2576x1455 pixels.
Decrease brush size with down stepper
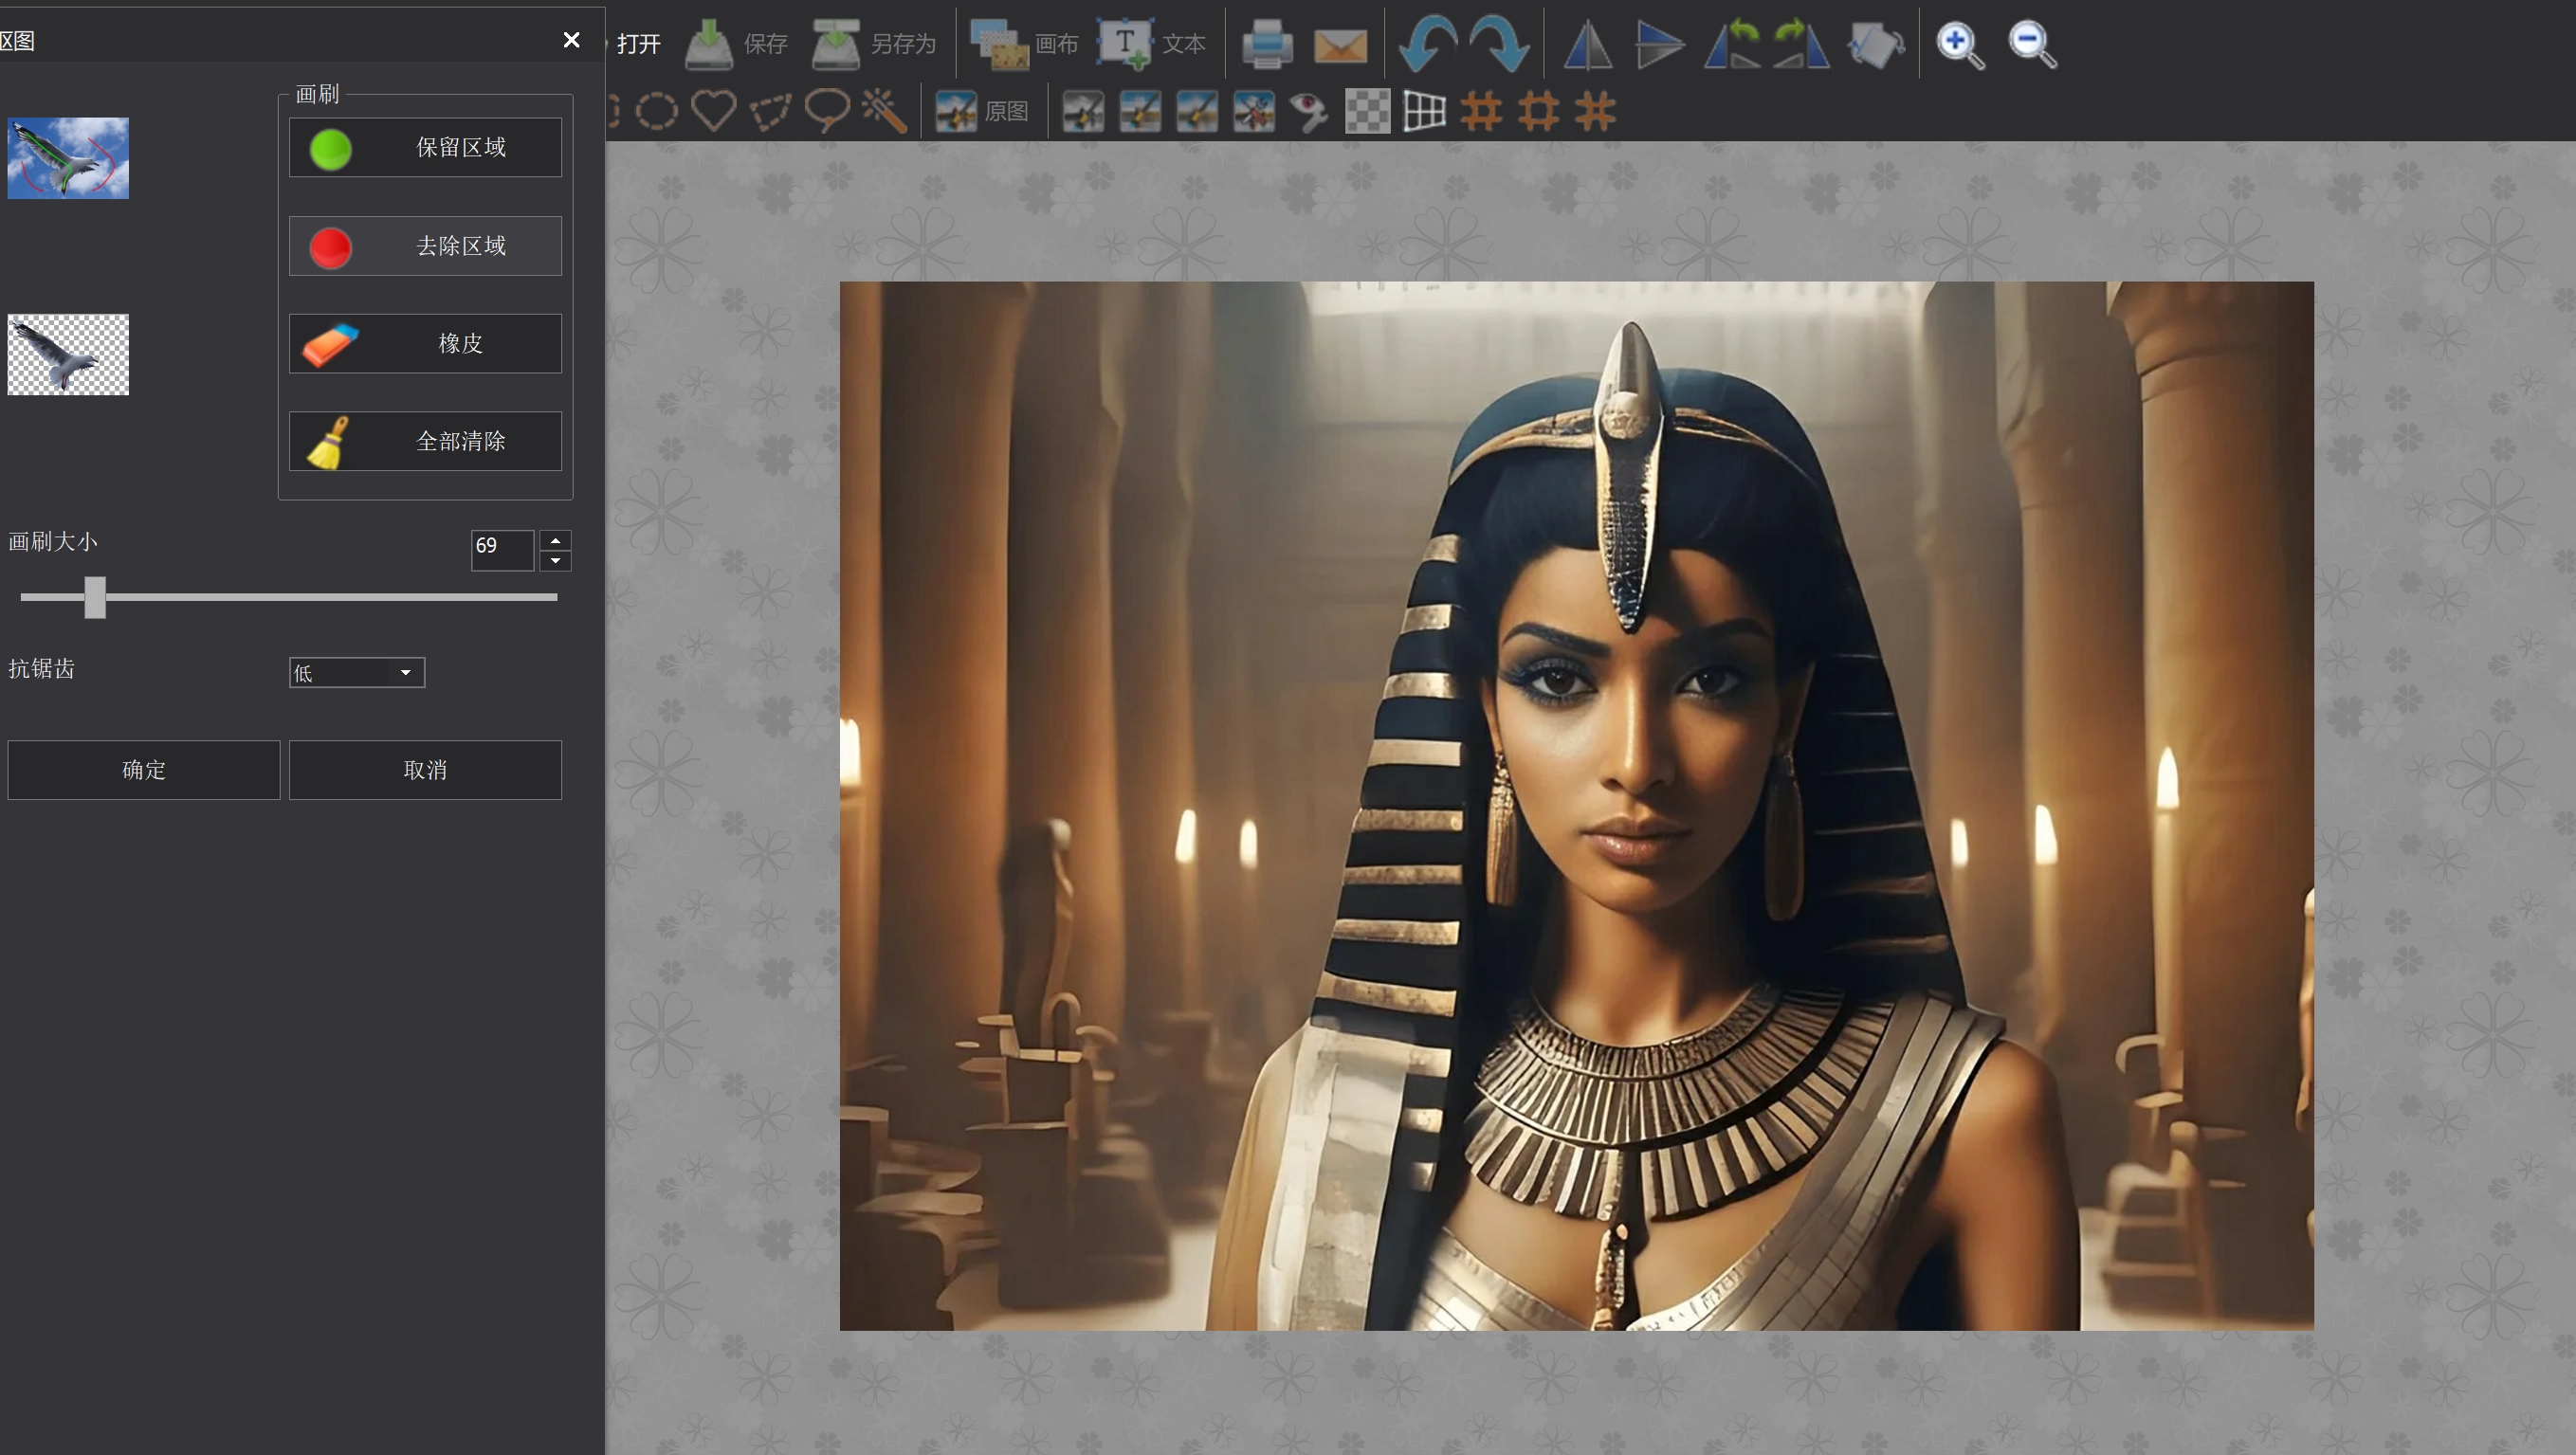pos(555,561)
